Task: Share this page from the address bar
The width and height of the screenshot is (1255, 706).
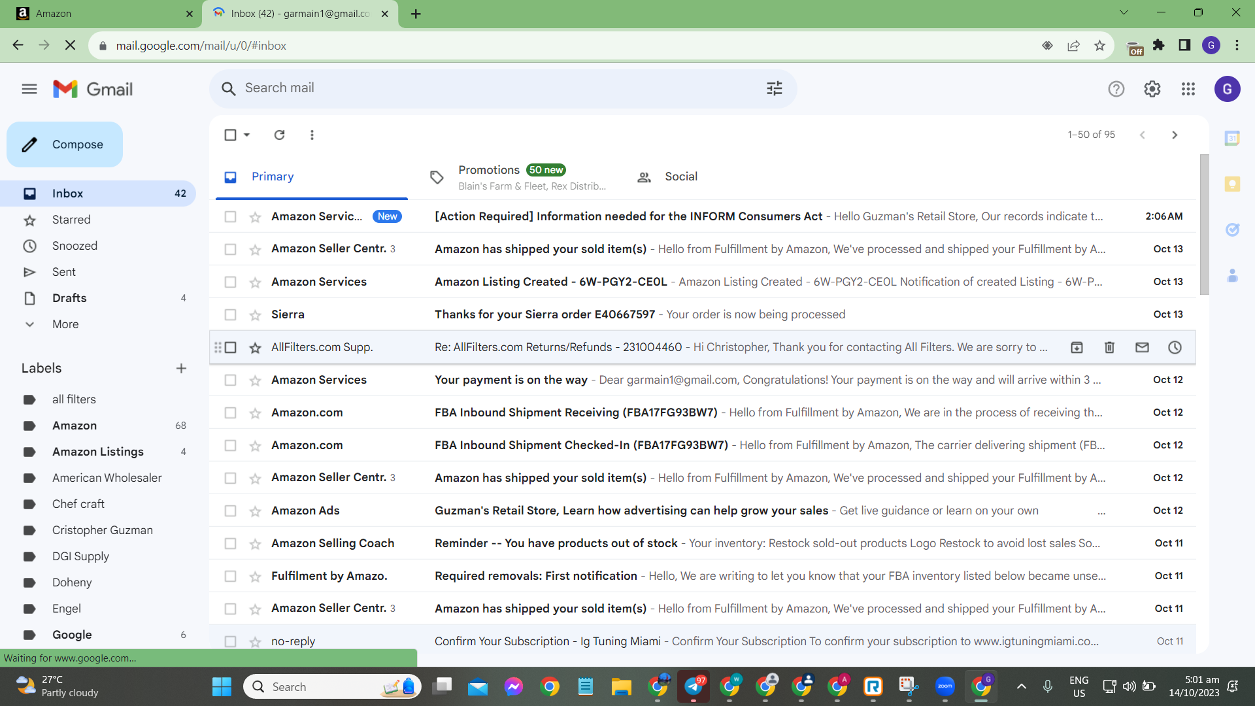Action: (1073, 45)
